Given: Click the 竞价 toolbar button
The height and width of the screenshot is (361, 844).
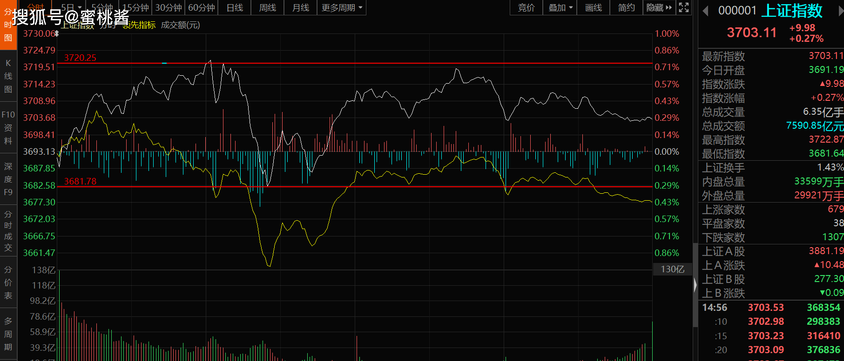Looking at the screenshot, I should (526, 7).
